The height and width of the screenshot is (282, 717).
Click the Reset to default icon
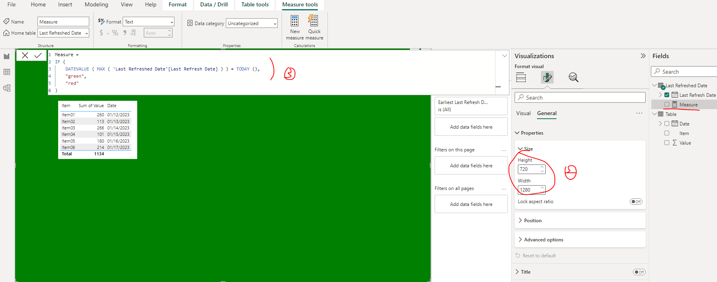coord(518,256)
